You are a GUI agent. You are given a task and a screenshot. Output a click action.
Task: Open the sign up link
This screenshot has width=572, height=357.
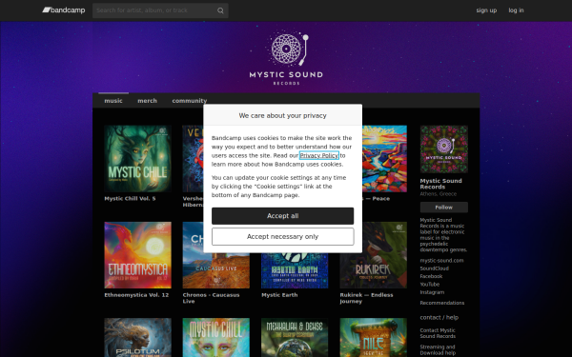tap(486, 10)
